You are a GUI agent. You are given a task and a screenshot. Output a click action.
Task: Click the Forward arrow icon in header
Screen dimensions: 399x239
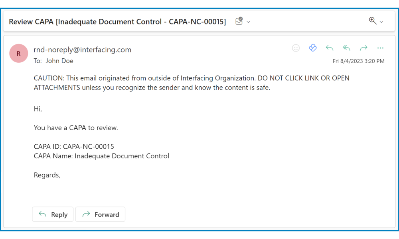click(x=363, y=48)
